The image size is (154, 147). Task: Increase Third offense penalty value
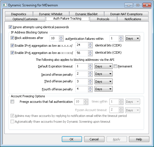90,80
